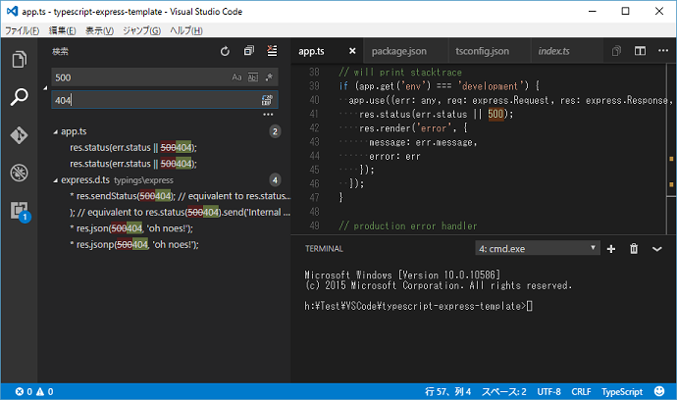
Task: Collapse the replace field arrow
Action: (x=45, y=88)
